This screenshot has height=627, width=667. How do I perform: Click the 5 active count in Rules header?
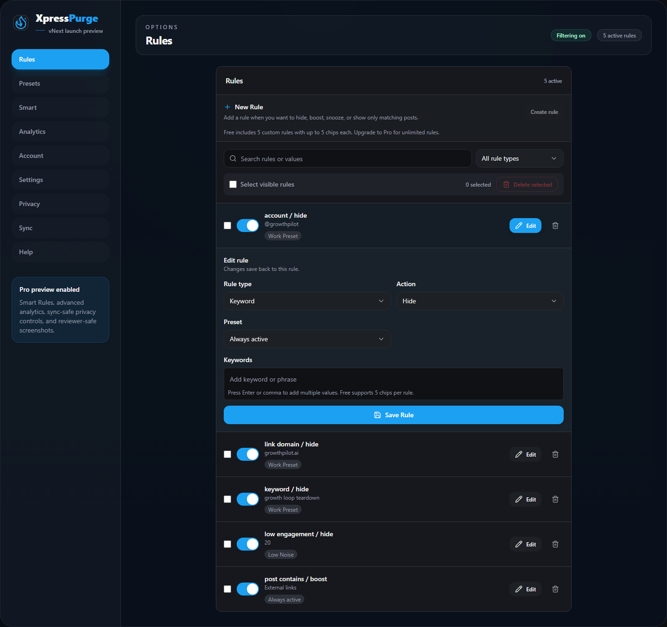(553, 81)
